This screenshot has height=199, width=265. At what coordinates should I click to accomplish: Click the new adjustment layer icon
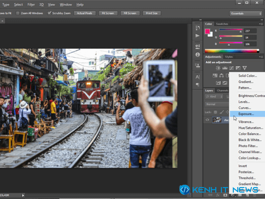233,195
